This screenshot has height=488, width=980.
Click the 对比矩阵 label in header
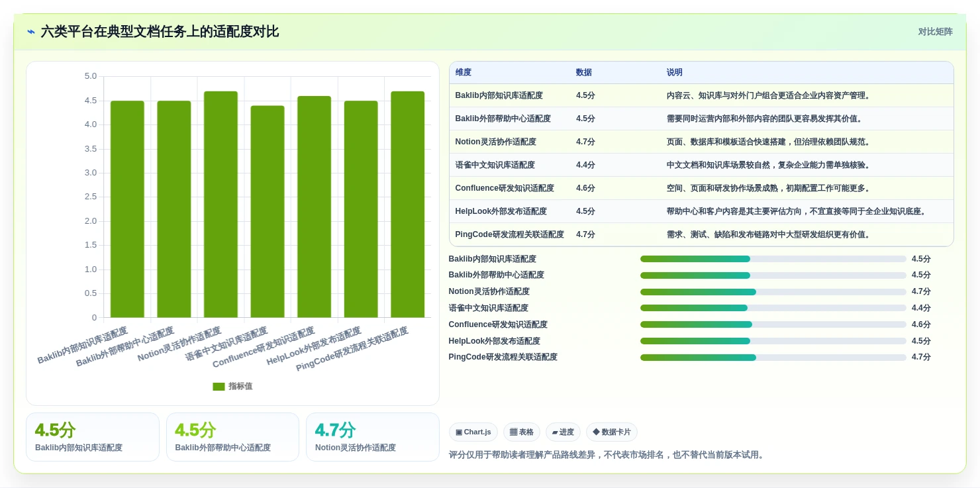click(935, 32)
